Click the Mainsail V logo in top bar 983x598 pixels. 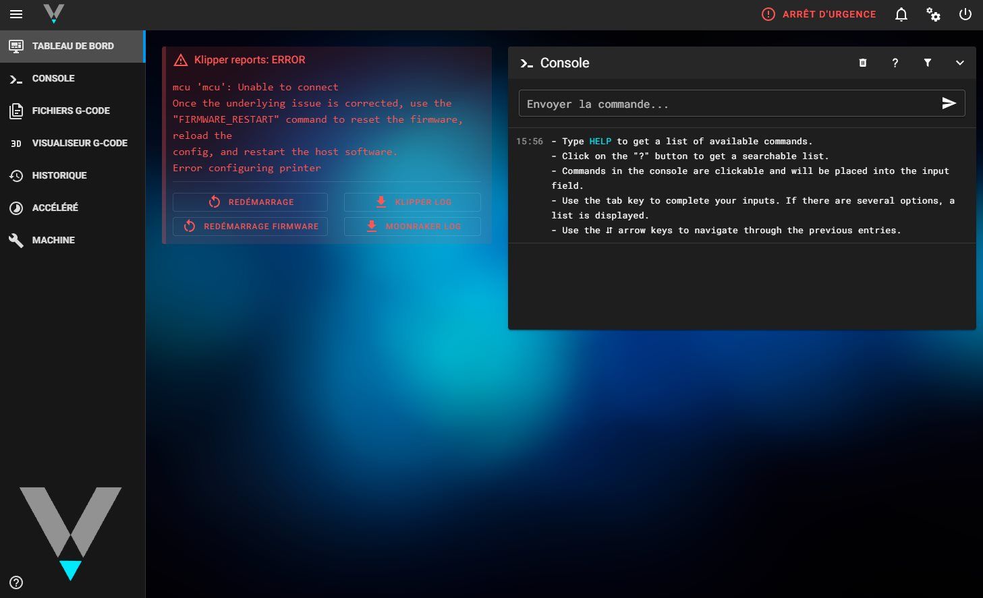click(x=53, y=14)
